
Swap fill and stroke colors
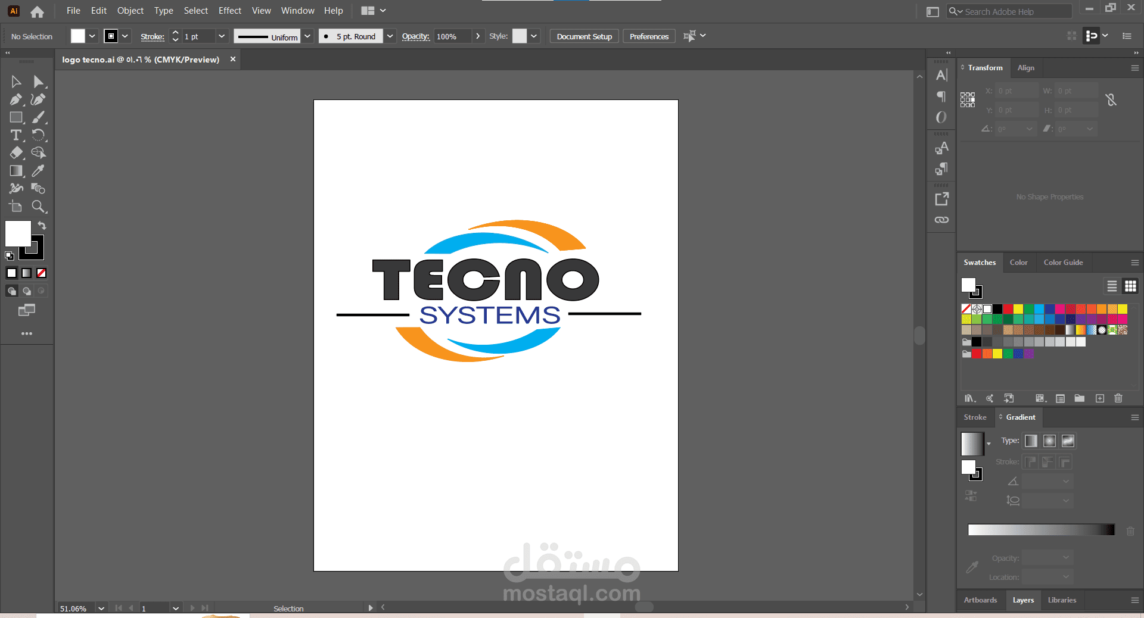coord(42,226)
